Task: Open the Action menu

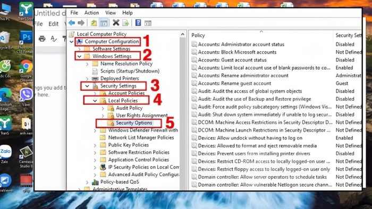Action: 91,13
